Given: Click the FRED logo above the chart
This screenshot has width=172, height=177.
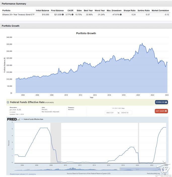Looking at the screenshot, I should coord(14,119).
